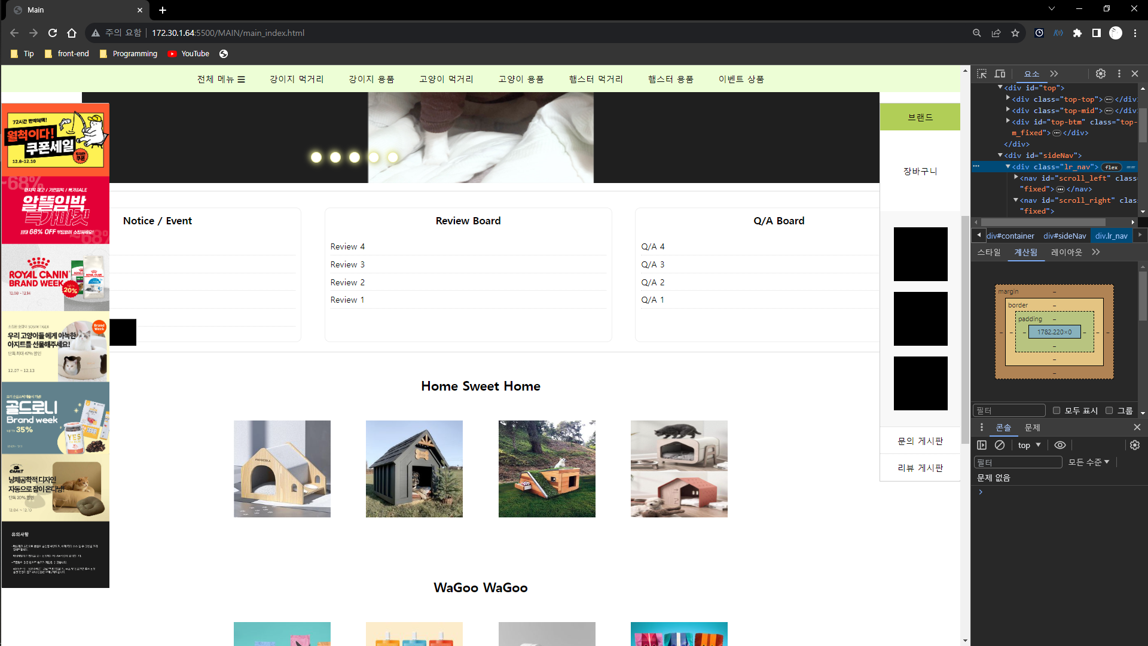This screenshot has height=646, width=1148.
Task: Show the console sidebar panel icon
Action: [x=982, y=445]
